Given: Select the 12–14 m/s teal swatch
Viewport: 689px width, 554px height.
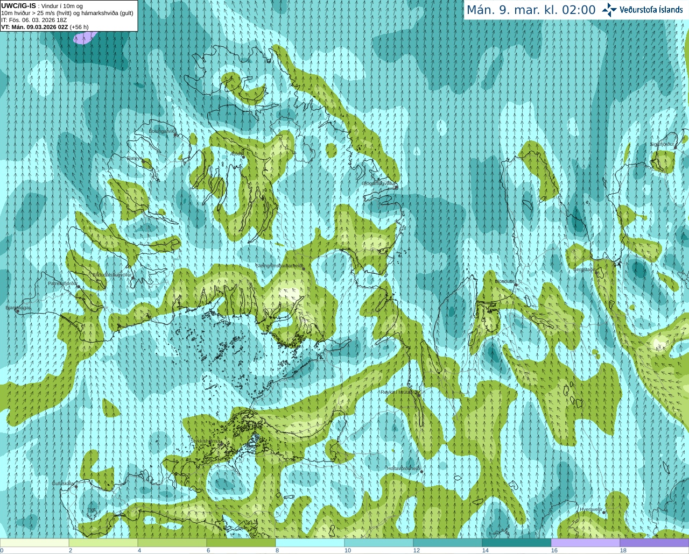Looking at the screenshot, I should point(448,543).
